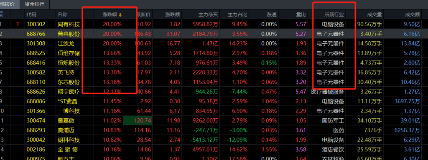
Task: Click speed value -0.15%
Action: click(x=268, y=63)
